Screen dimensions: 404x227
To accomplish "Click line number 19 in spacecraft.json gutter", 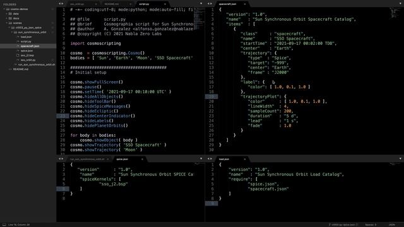I will pyautogui.click(x=211, y=96).
